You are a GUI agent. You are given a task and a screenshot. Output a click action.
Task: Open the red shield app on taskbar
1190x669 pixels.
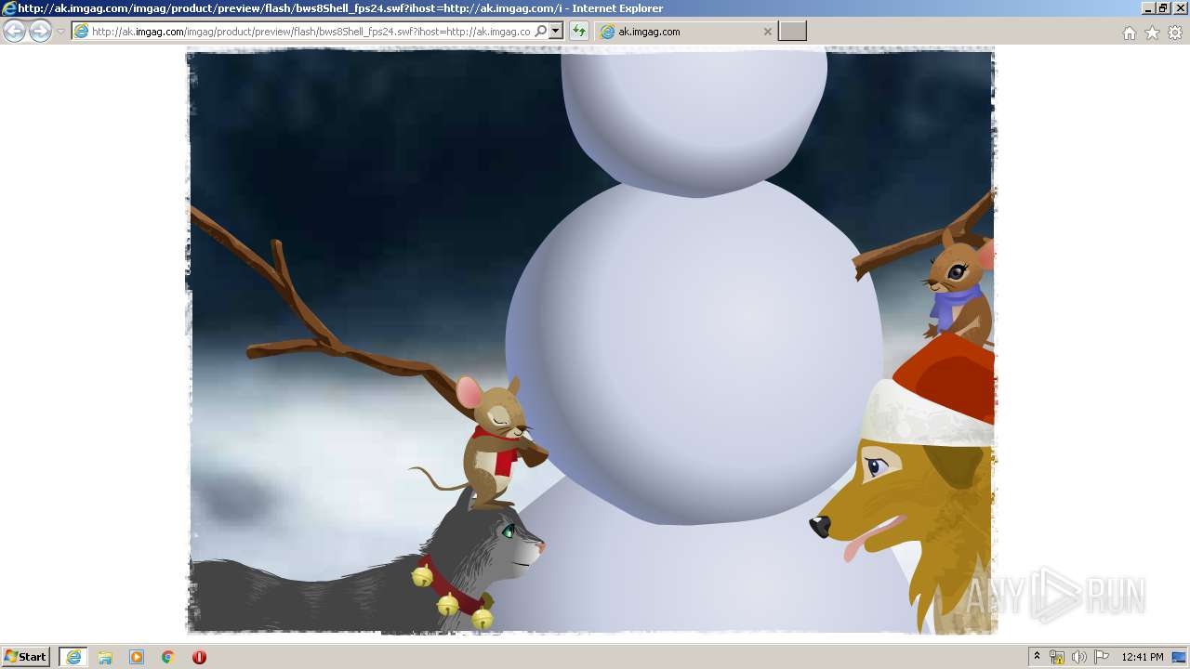(x=199, y=657)
